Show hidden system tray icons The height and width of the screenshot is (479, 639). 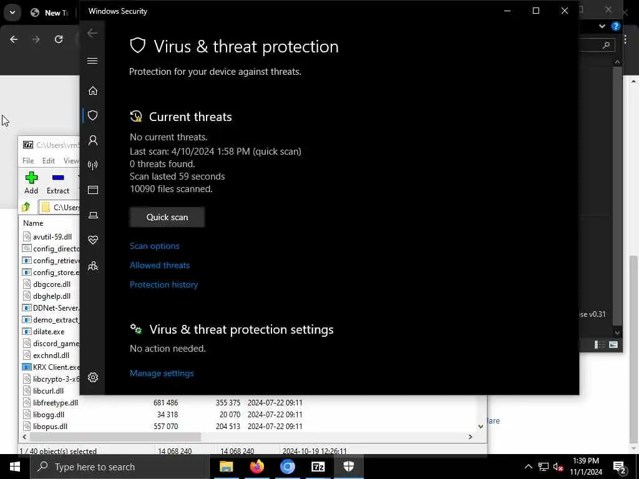pyautogui.click(x=528, y=467)
